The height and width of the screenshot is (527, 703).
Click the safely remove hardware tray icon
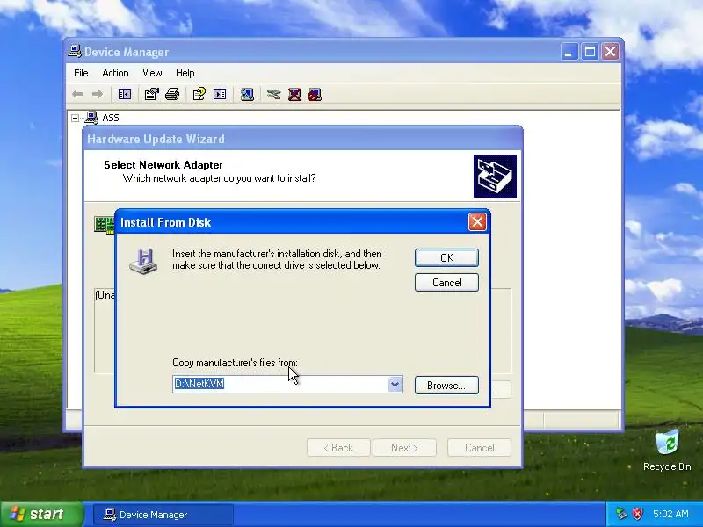621,514
